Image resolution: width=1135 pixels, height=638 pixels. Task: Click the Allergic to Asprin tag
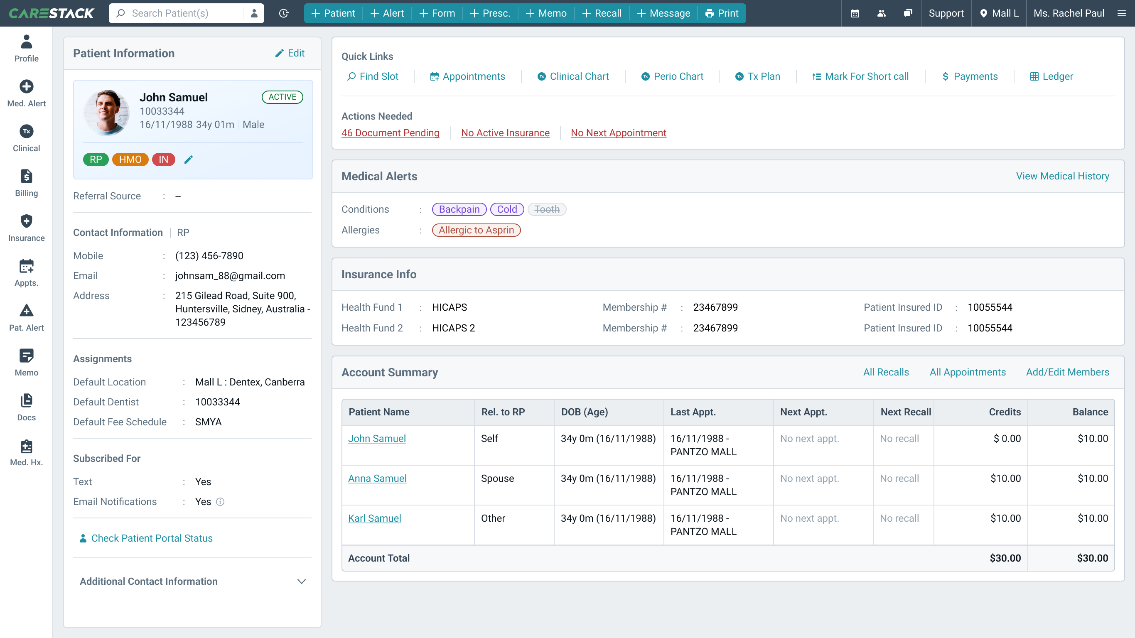[x=476, y=231]
